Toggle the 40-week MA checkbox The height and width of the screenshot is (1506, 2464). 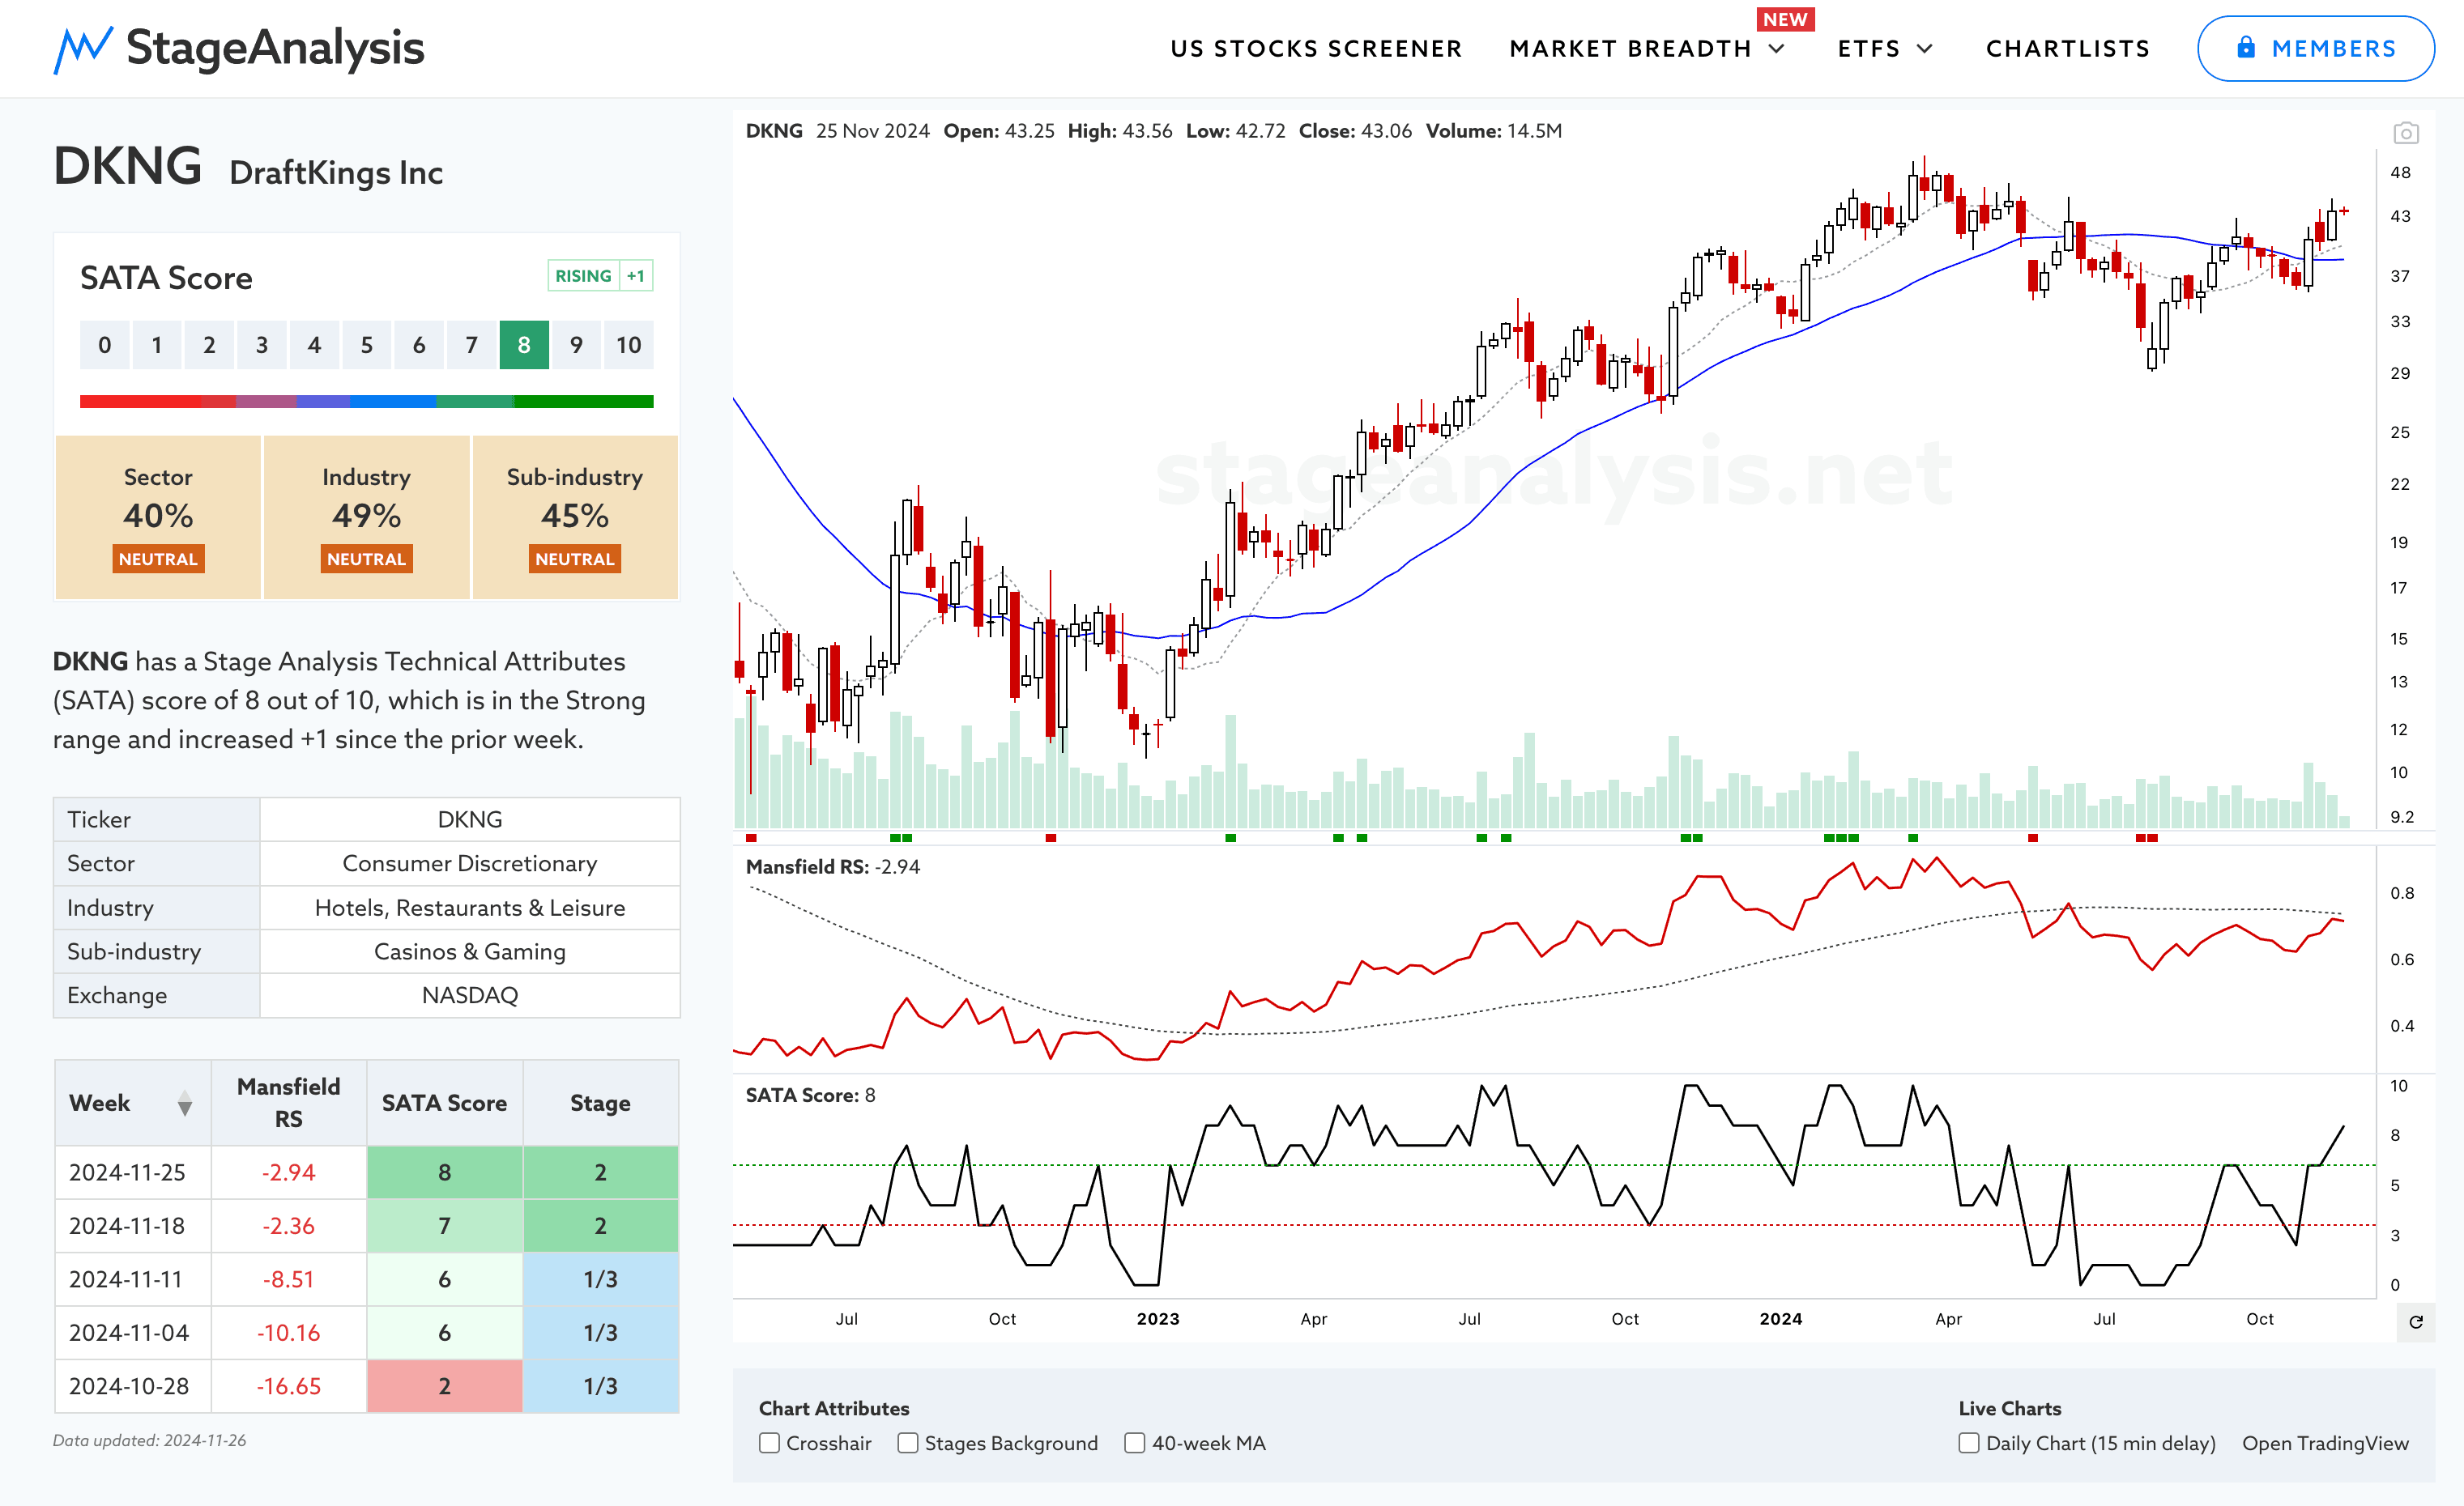click(x=1135, y=1443)
